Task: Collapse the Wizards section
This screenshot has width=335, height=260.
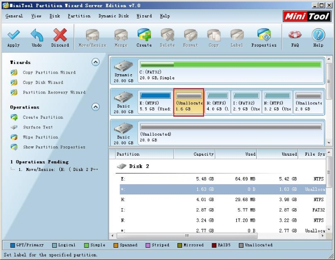Action: 96,62
